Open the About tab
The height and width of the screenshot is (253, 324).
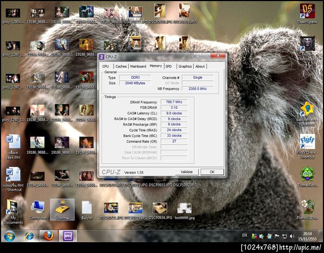point(200,66)
